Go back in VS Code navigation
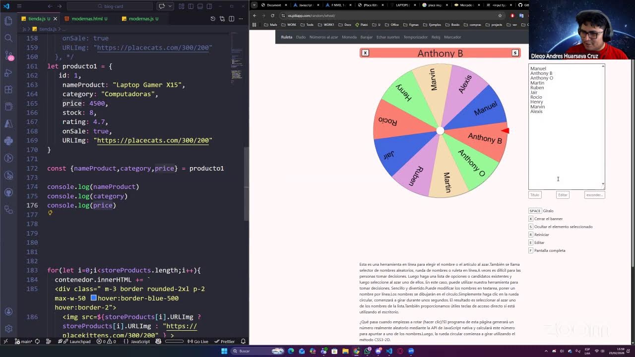 pyautogui.click(x=50, y=6)
